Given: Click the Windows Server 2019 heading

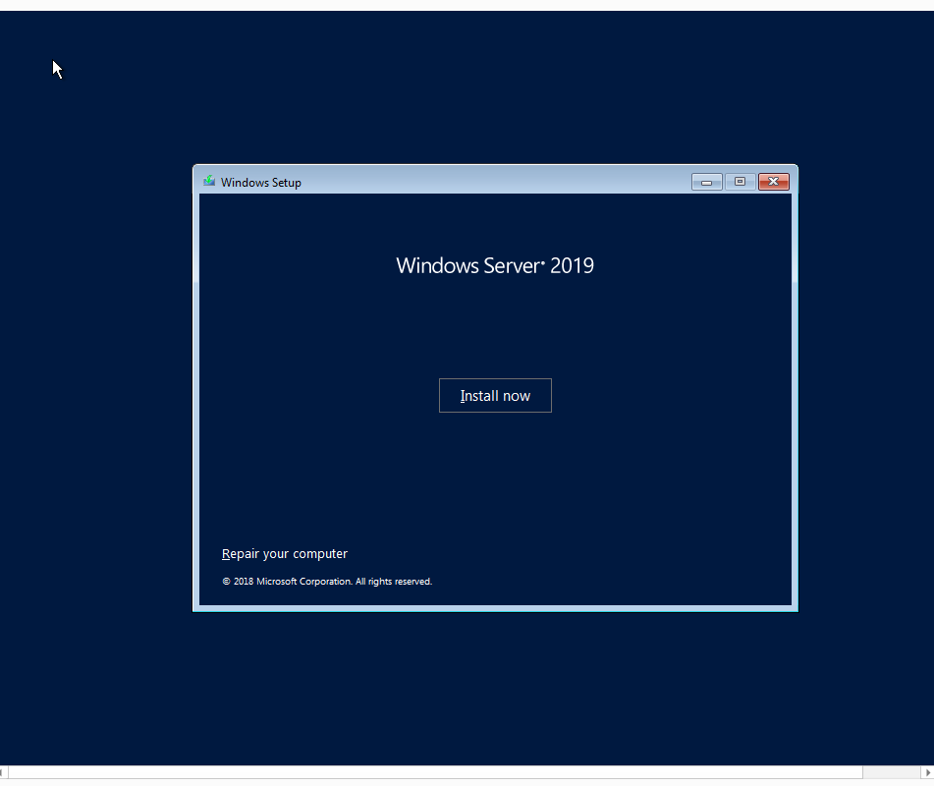Looking at the screenshot, I should point(495,266).
